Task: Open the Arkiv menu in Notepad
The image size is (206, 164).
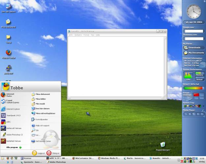Action: click(71, 35)
